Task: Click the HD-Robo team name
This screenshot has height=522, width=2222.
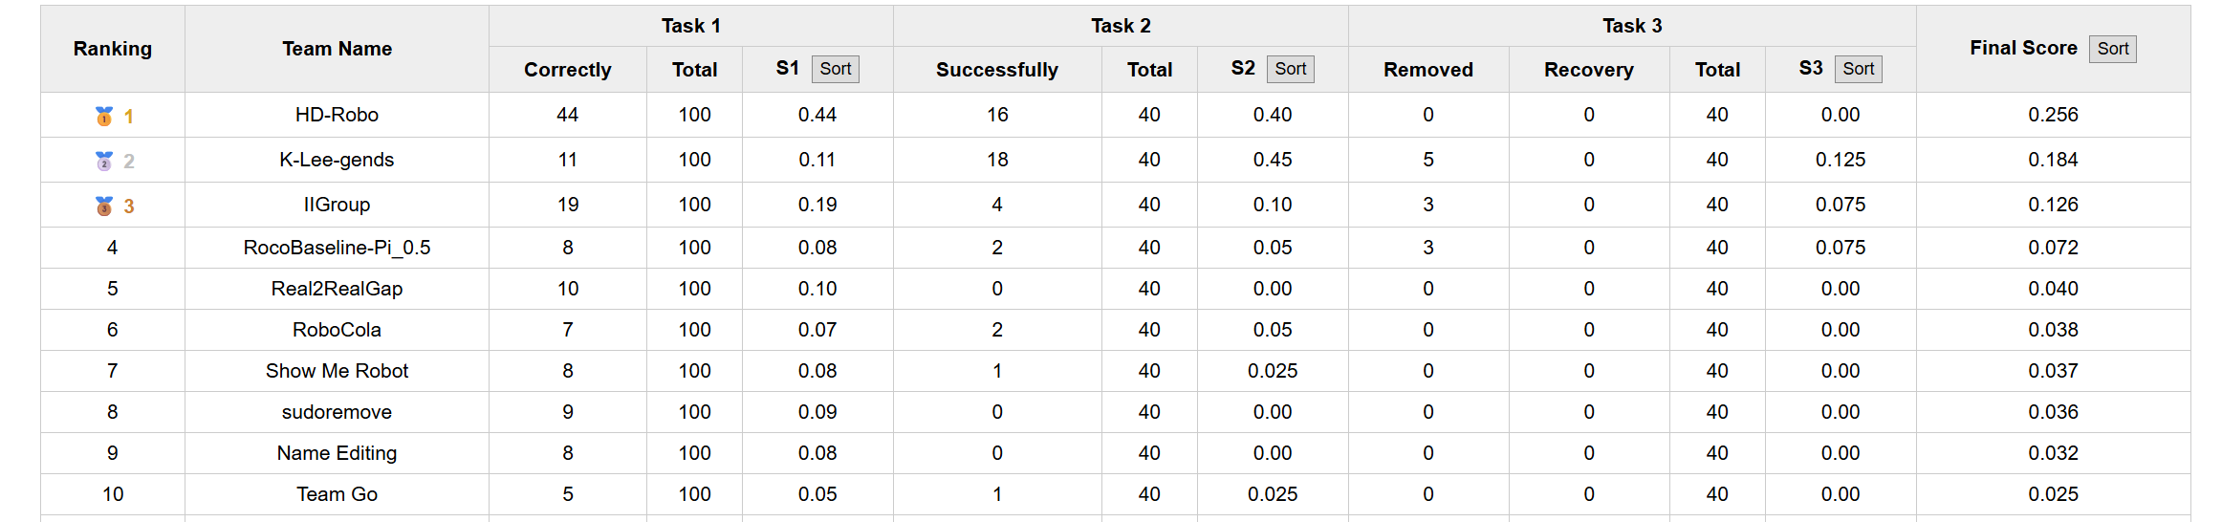Action: point(337,115)
